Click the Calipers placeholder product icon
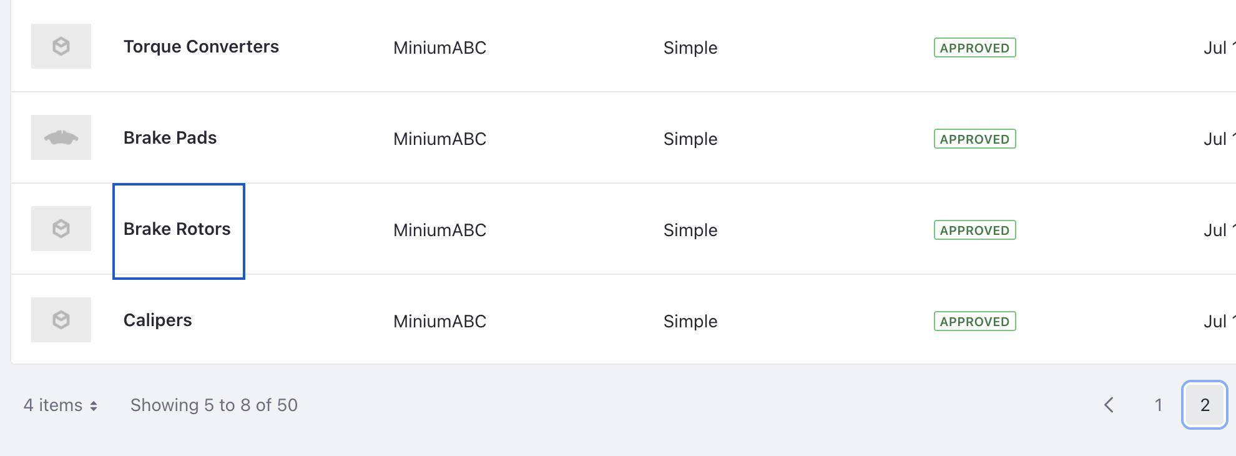The image size is (1236, 456). (x=61, y=320)
